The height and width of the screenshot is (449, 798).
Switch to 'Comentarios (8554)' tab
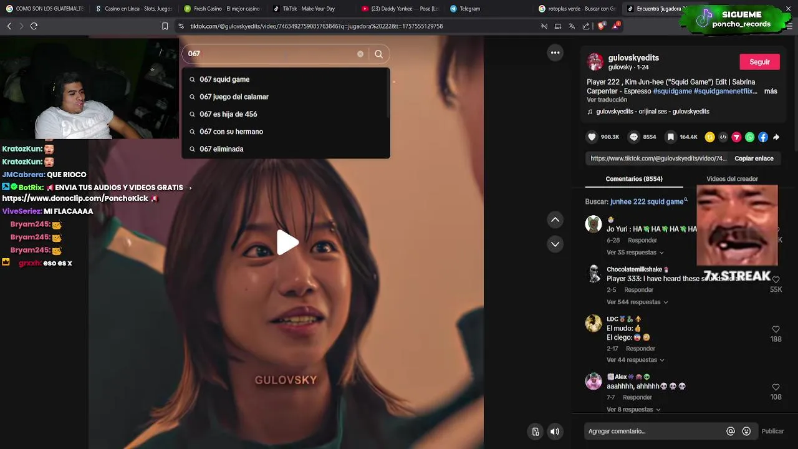(x=634, y=179)
